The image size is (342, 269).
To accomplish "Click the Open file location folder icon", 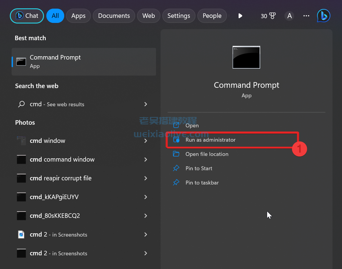I will tap(176, 154).
